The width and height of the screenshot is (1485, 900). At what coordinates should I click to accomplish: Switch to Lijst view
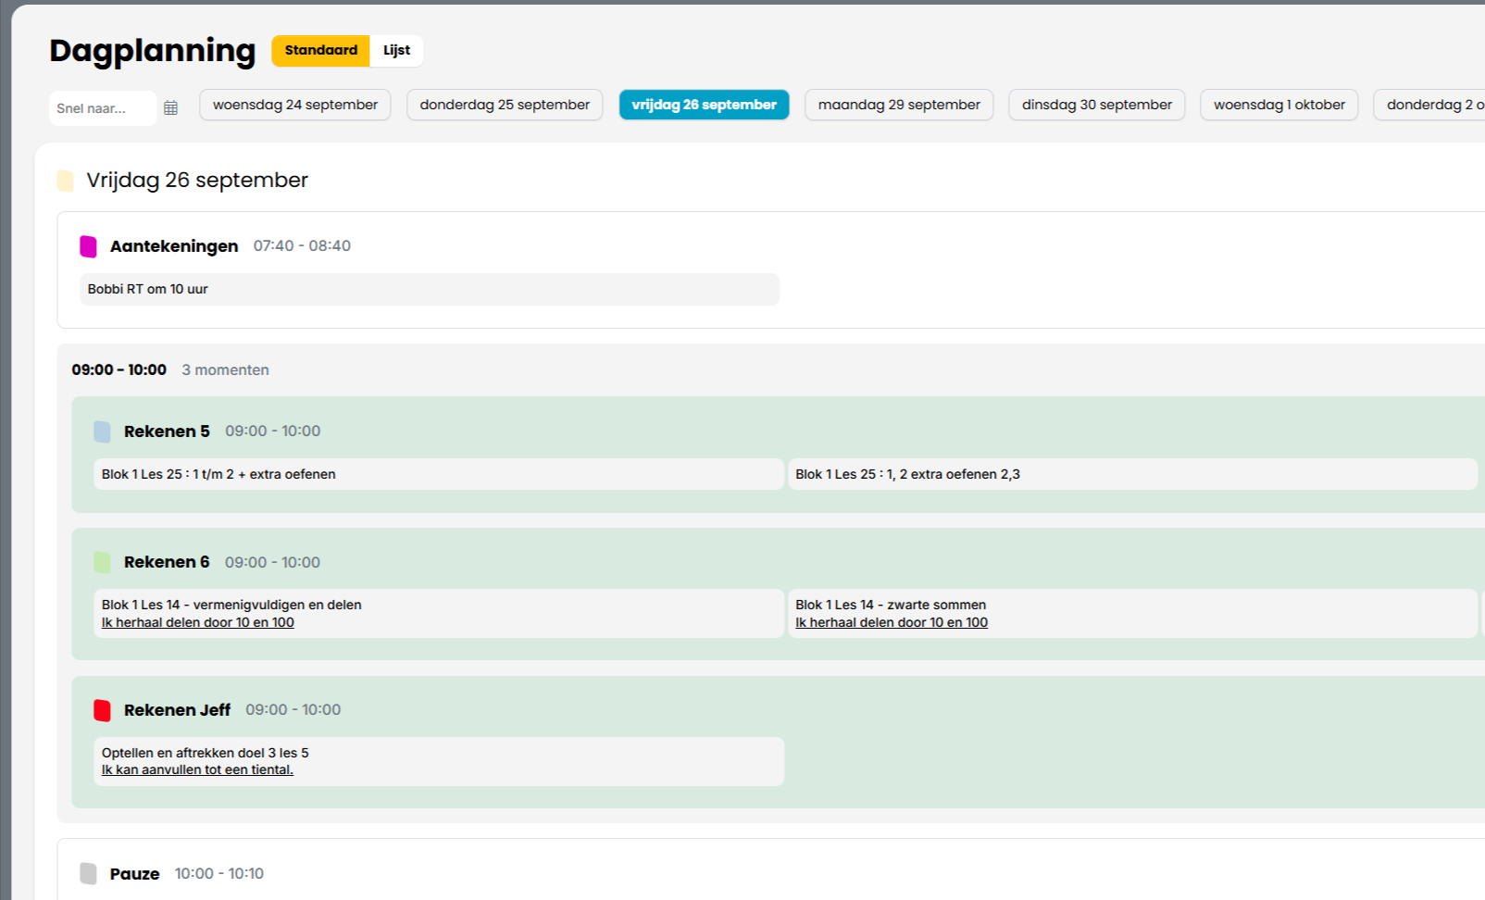point(396,51)
